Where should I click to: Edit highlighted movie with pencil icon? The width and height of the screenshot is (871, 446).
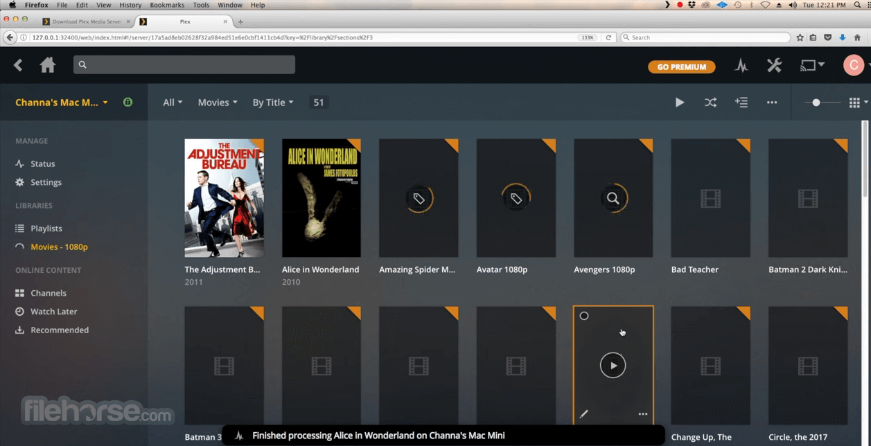583,414
